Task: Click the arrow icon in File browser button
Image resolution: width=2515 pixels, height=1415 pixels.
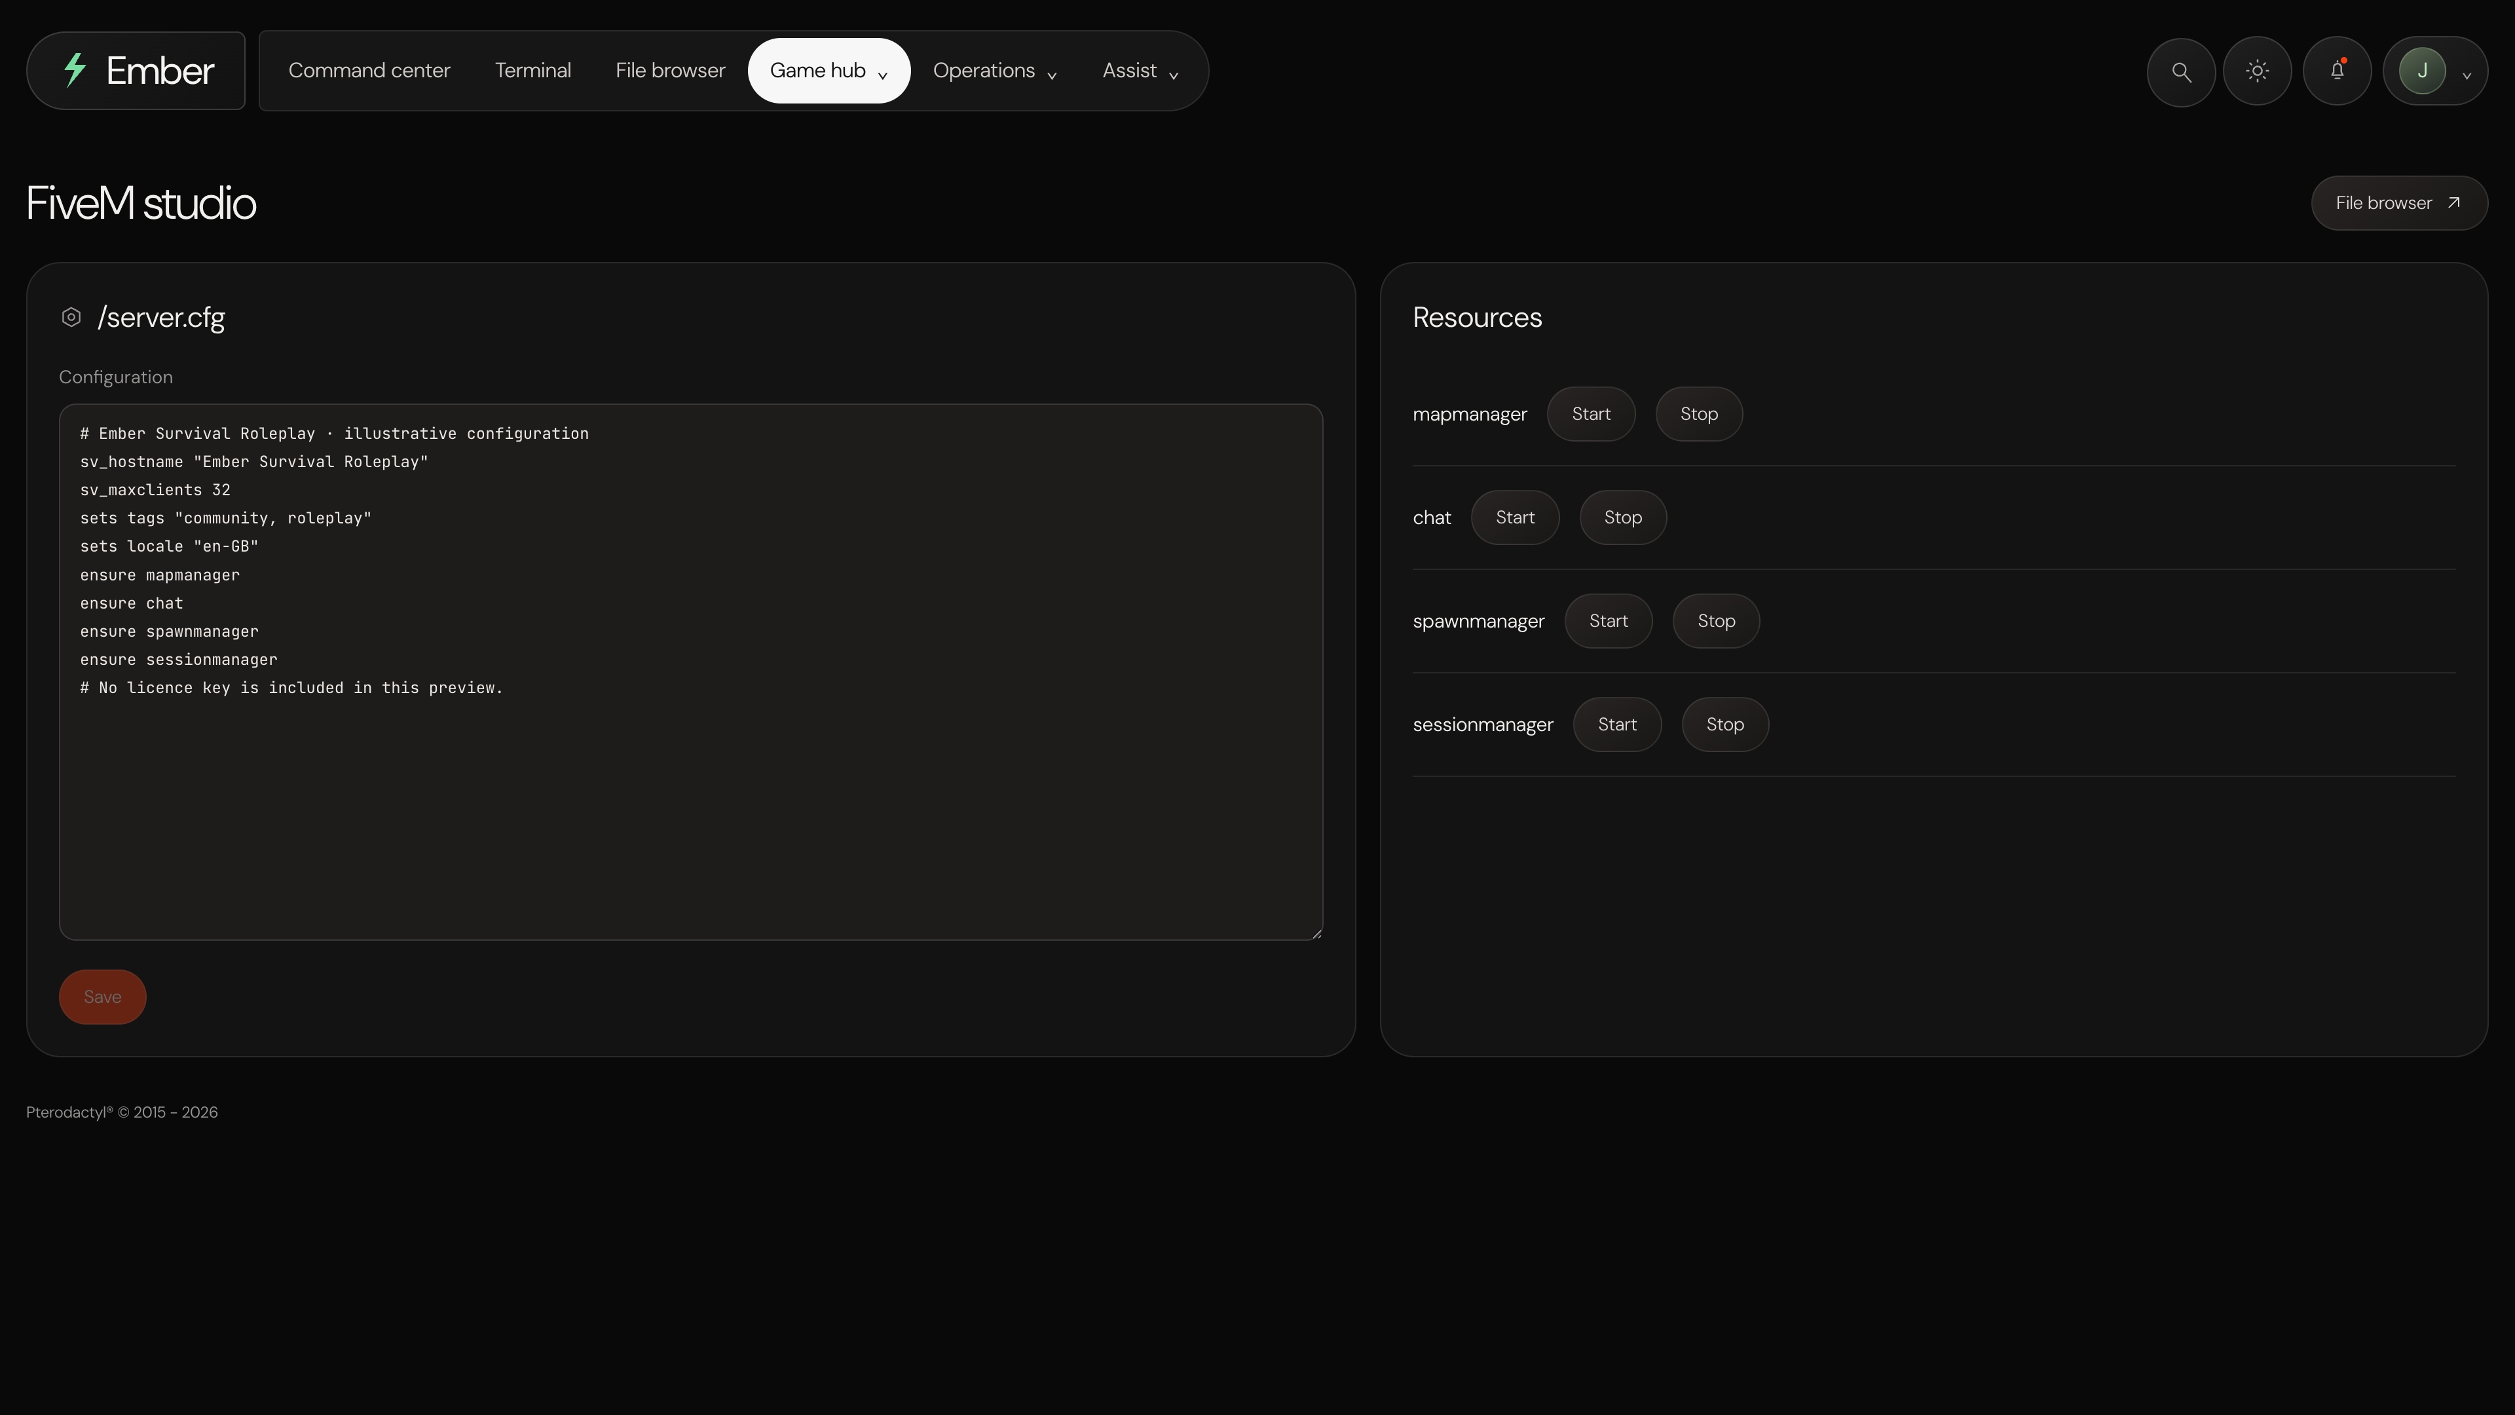Action: point(2453,203)
